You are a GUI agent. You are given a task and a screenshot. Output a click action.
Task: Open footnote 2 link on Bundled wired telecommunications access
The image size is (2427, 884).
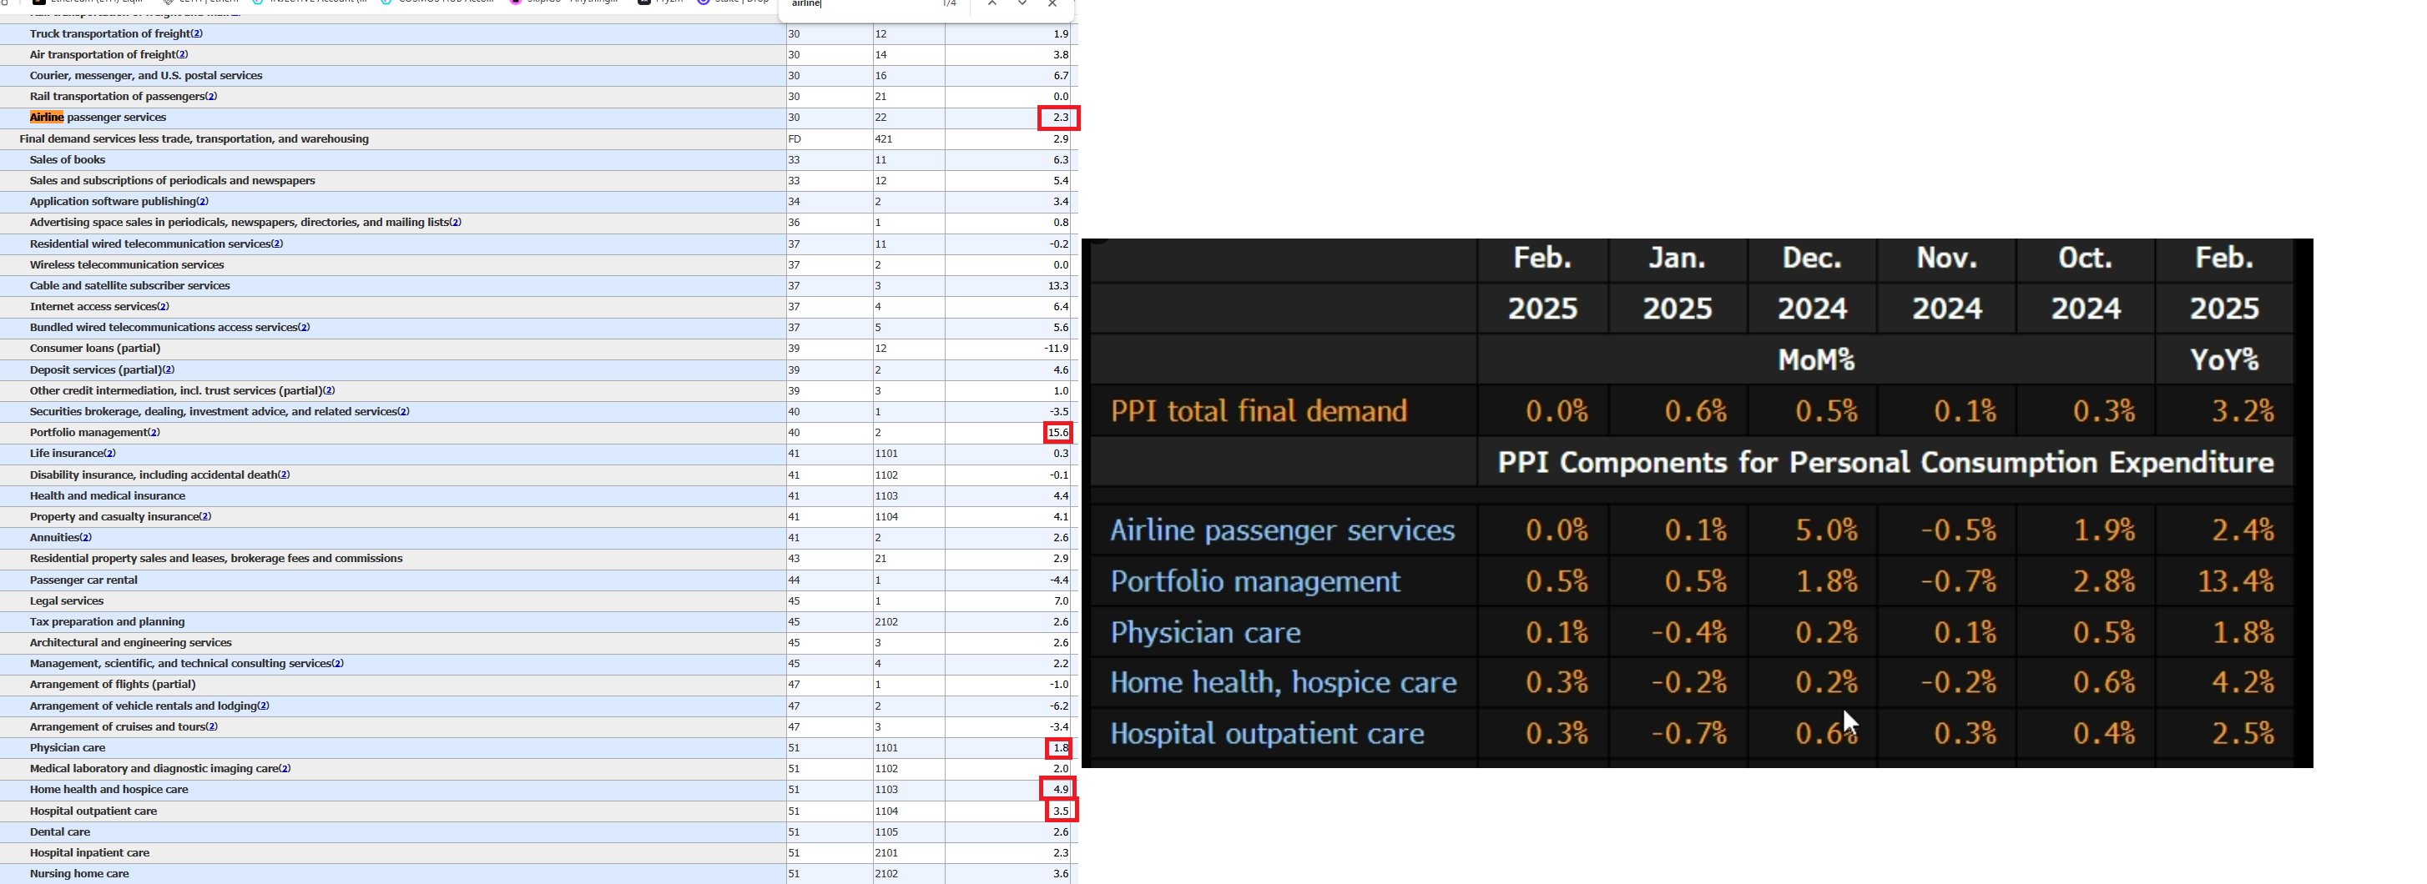pos(305,328)
